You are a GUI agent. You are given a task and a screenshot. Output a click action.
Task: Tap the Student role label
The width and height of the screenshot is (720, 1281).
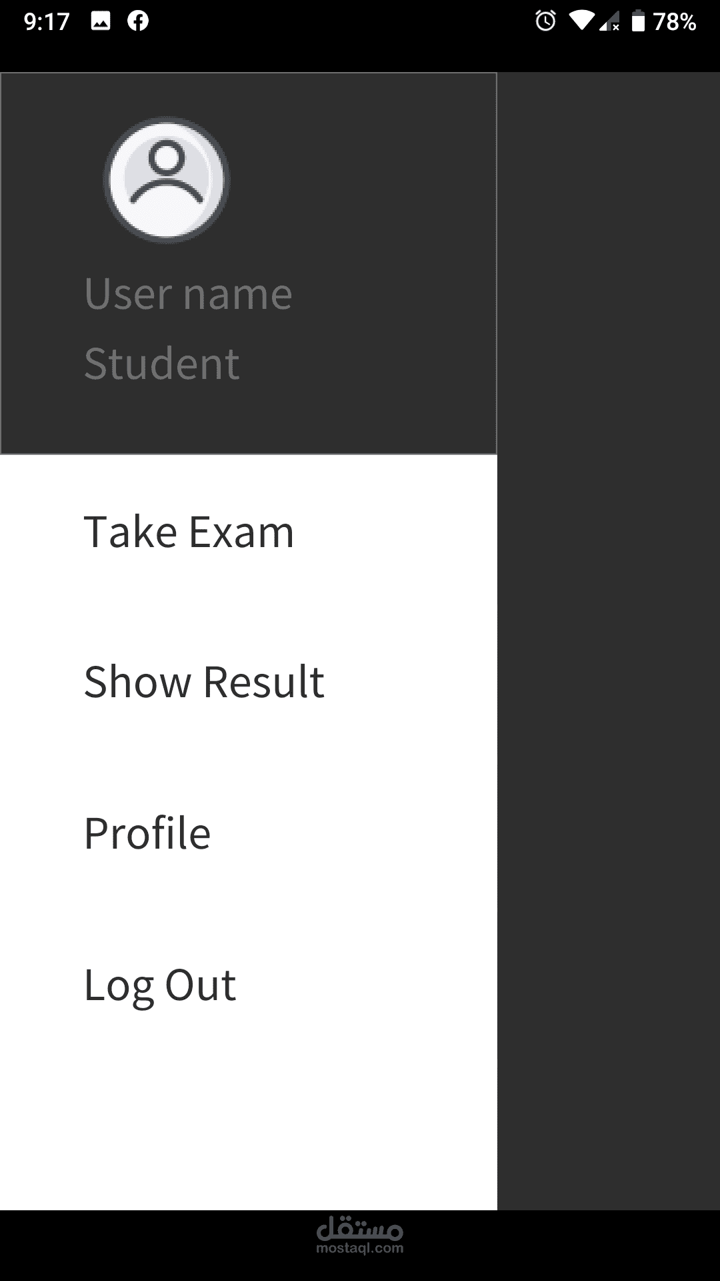(161, 364)
